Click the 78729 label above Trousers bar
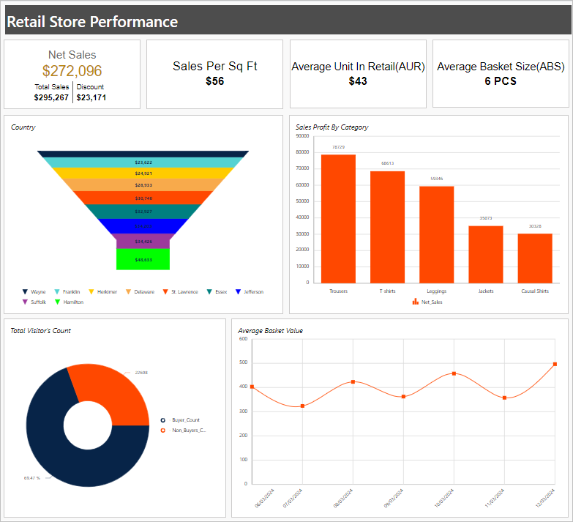573x522 pixels. (x=338, y=147)
